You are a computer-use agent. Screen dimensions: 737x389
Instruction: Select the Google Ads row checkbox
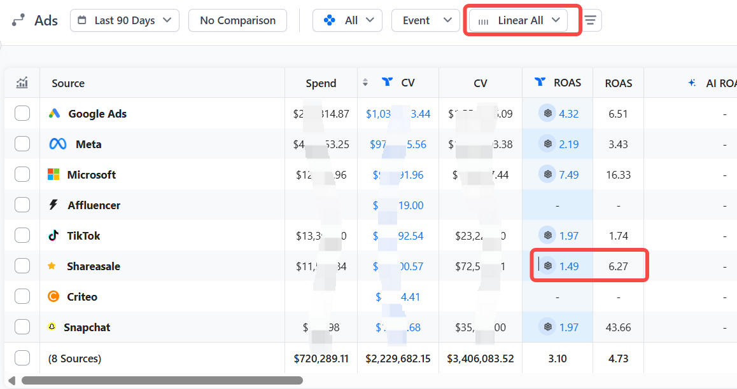(22, 114)
